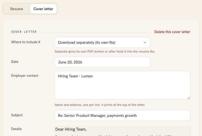Click chevron arrow in Download separately dropdown
Screen dimensions: 202x136
pos(145,42)
